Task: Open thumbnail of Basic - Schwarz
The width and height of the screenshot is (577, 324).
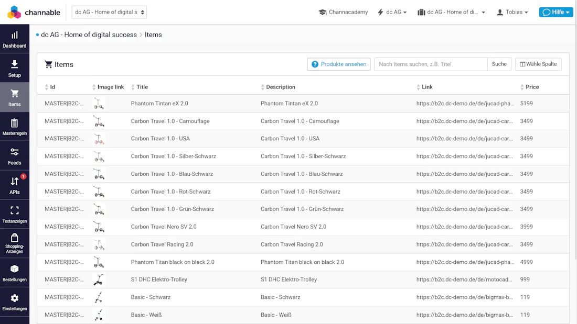Action: [x=99, y=297]
